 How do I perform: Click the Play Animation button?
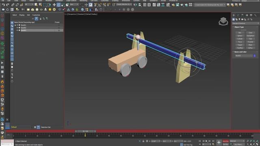click(206, 141)
